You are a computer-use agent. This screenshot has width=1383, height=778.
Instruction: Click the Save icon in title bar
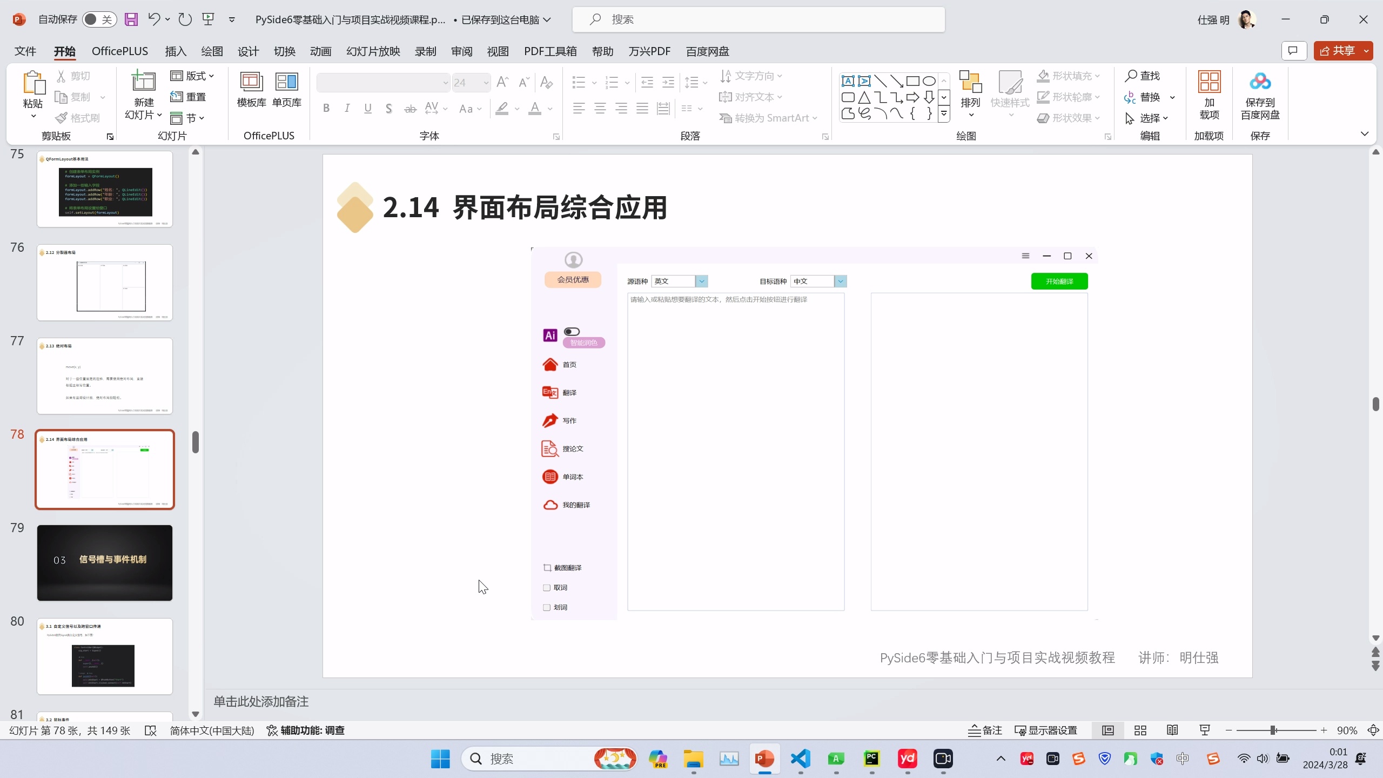pos(131,19)
